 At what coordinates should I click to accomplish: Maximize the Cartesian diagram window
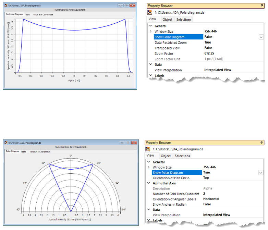click(x=126, y=5)
